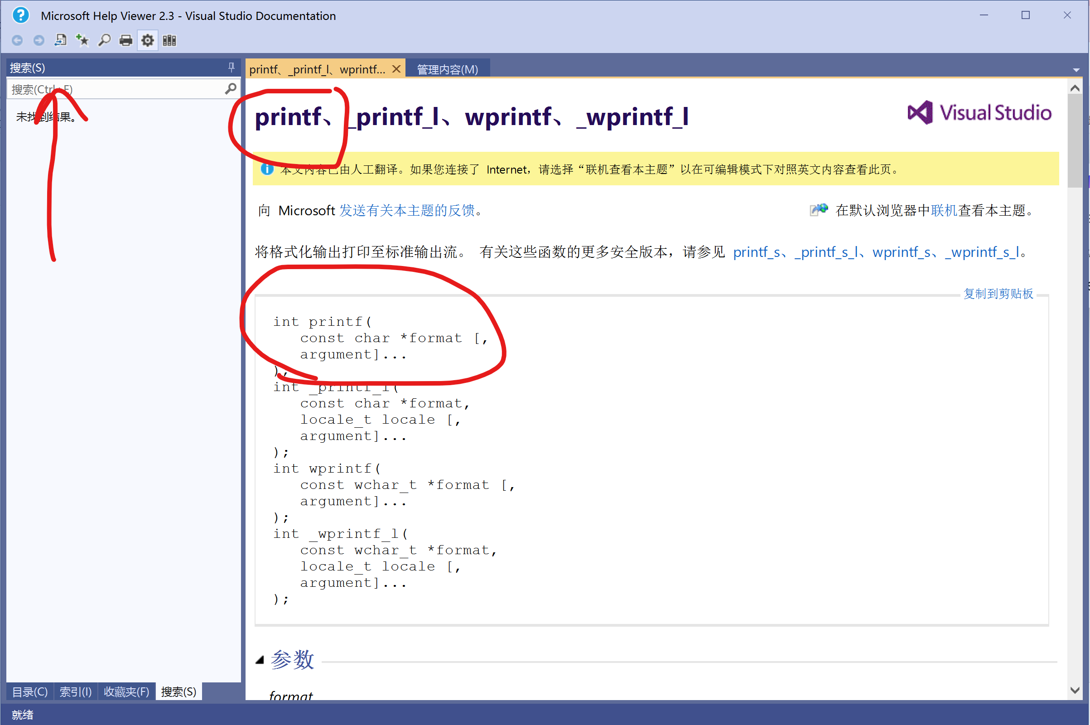Click the vertical scrollbar down arrow
Viewport: 1090px width, 725px height.
coord(1075,690)
